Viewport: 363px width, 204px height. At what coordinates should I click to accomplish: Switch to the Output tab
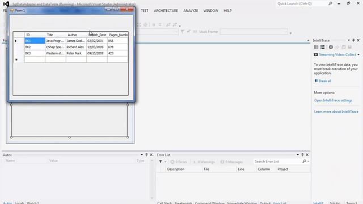265,203
